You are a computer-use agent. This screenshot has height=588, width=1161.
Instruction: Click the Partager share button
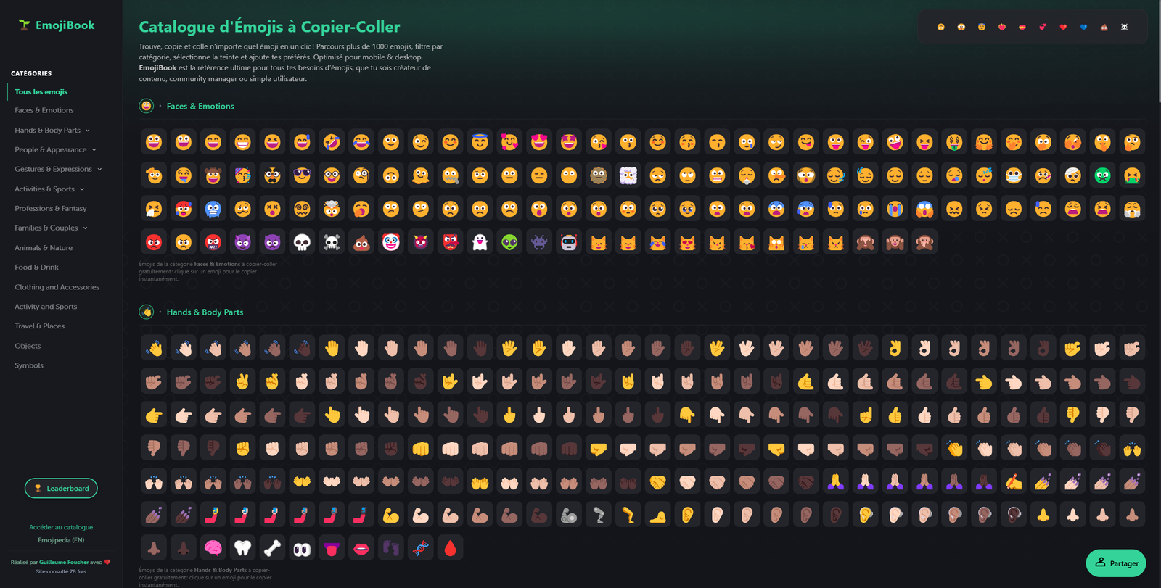click(1116, 563)
